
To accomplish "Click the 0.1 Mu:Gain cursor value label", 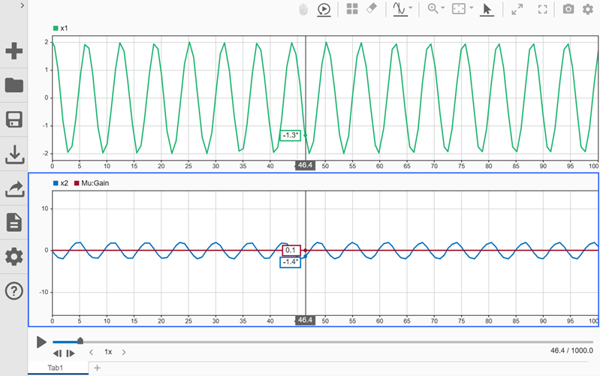I will coord(291,251).
